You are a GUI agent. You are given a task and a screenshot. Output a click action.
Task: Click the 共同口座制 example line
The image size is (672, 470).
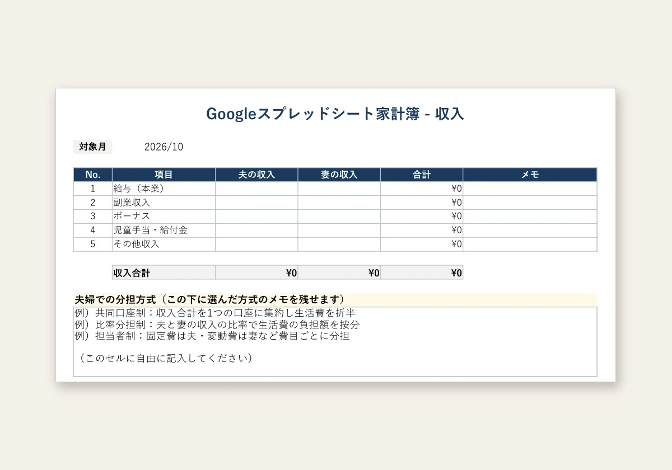point(215,313)
